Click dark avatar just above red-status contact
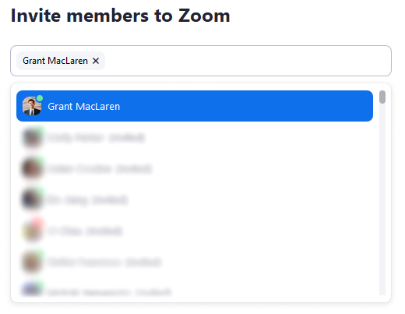 tap(32, 199)
